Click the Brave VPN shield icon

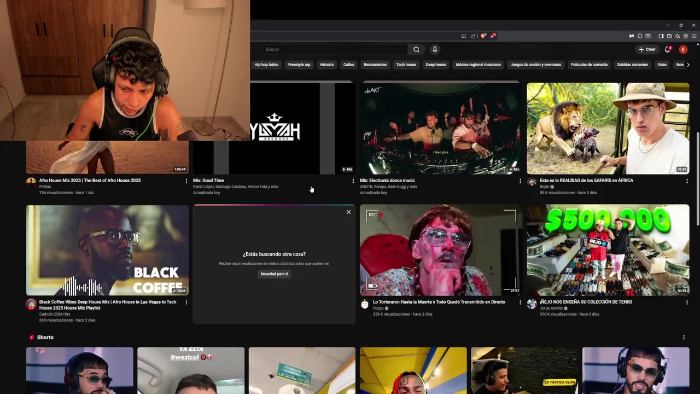pyautogui.click(x=685, y=36)
